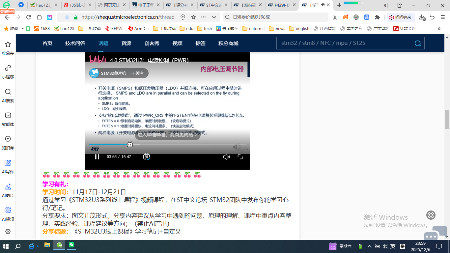Open the 知识库 sidebar icon
Viewport: 450px width, 253px height.
pos(8,143)
